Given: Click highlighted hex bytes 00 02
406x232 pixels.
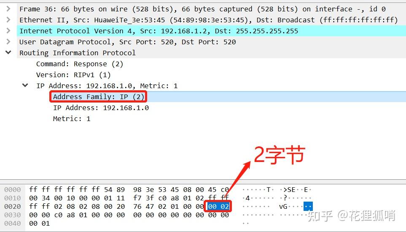Looking at the screenshot, I should click(x=218, y=206).
